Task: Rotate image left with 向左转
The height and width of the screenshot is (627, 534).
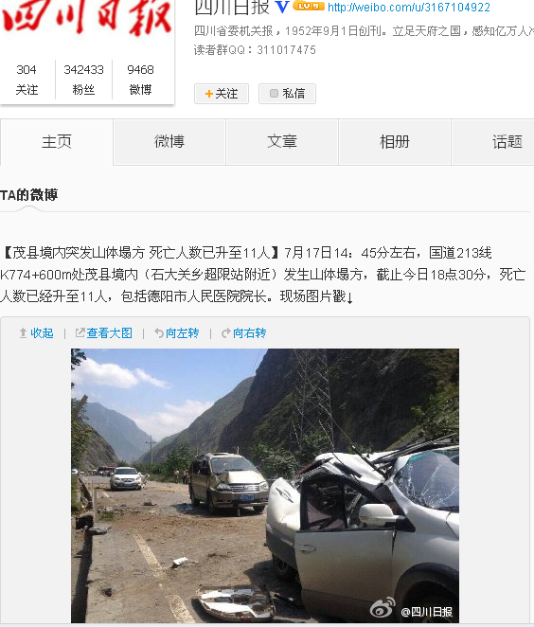Action: [177, 332]
